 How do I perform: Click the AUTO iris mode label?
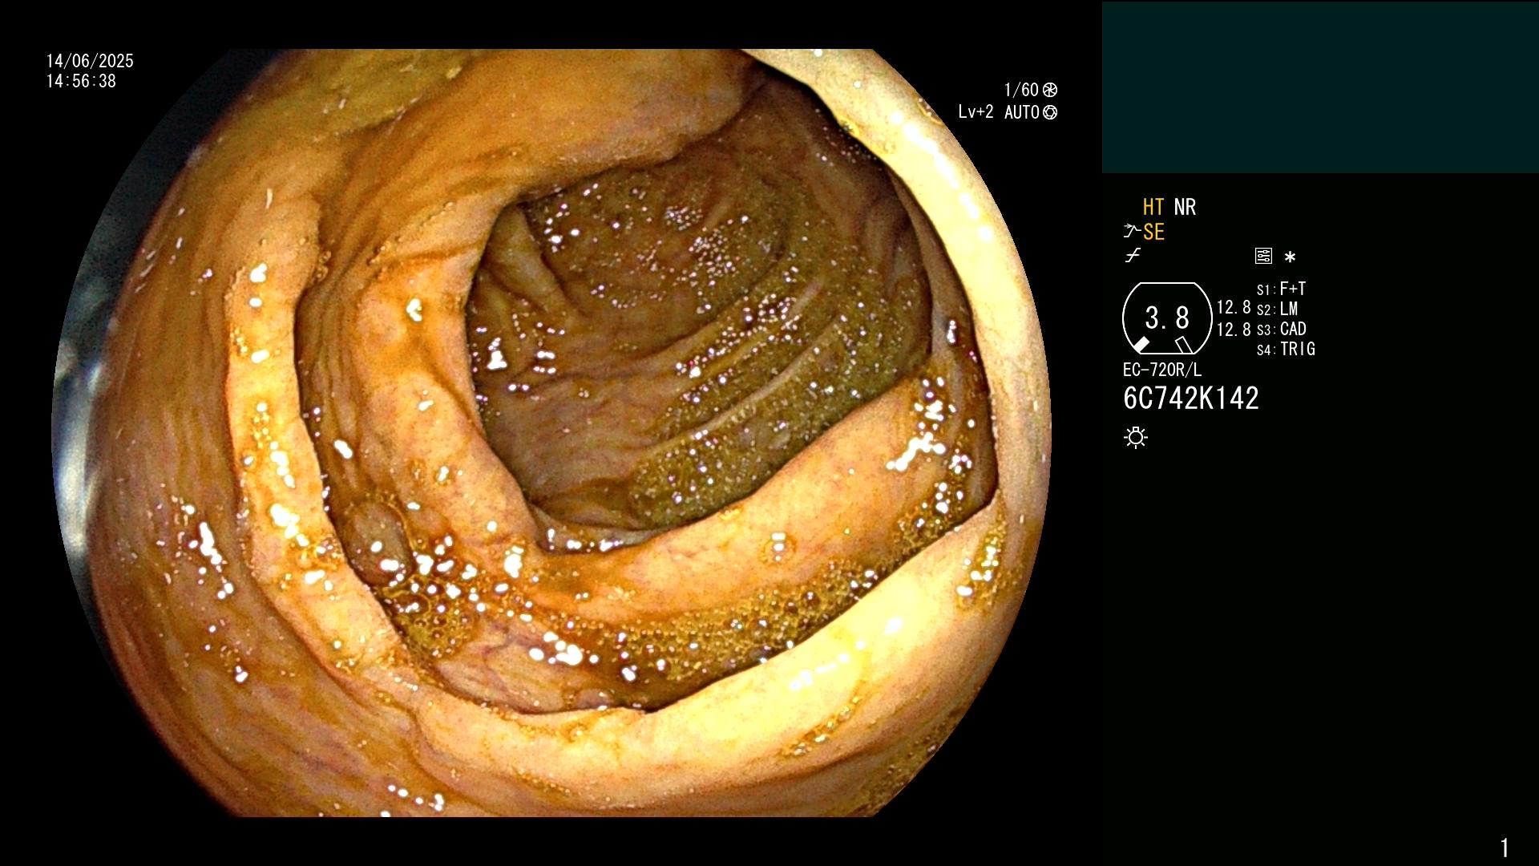coord(1022,112)
